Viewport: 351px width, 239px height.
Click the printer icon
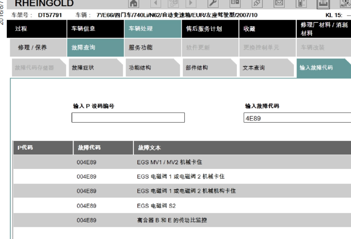[x=323, y=3]
